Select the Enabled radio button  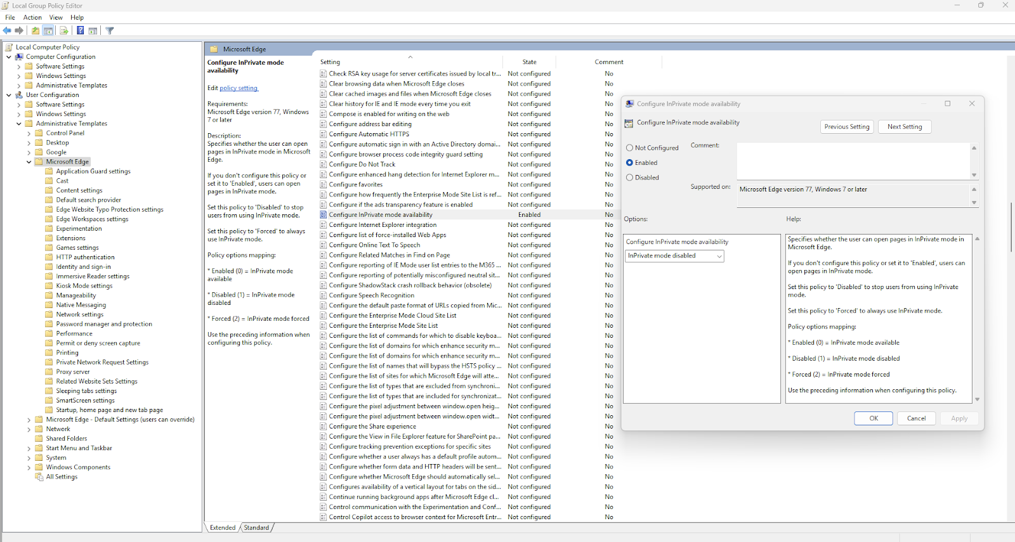[630, 162]
